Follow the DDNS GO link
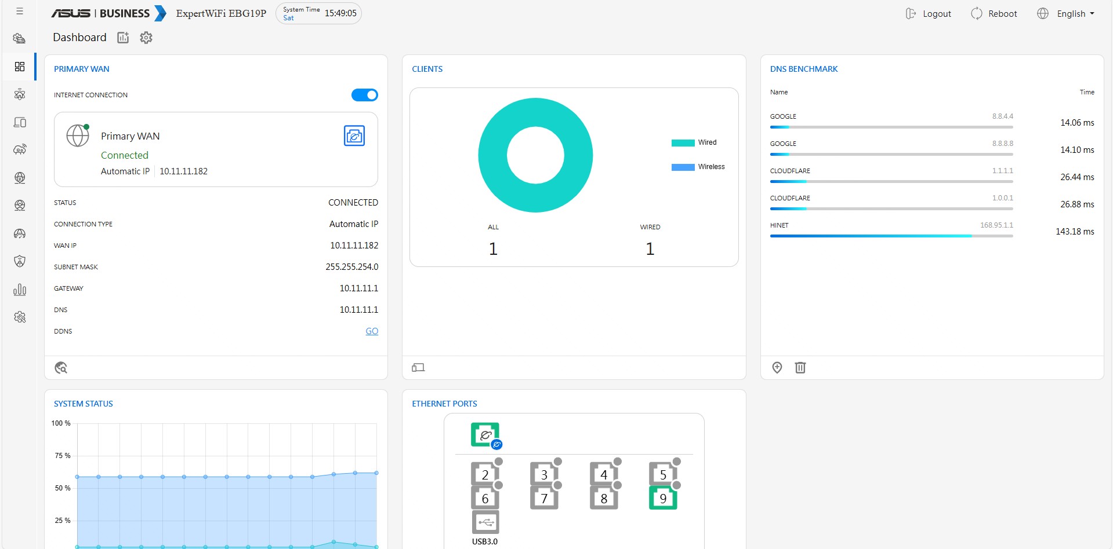1113x549 pixels. point(372,331)
